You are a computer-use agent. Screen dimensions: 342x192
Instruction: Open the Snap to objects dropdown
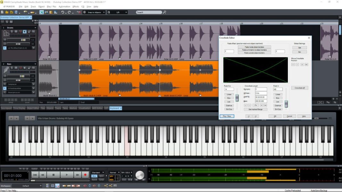[x=104, y=12]
